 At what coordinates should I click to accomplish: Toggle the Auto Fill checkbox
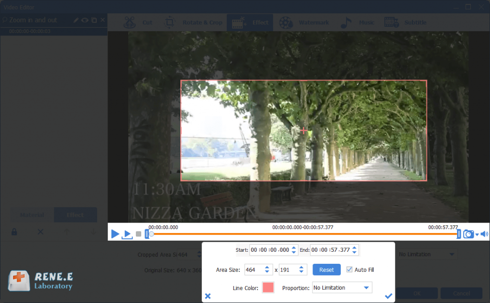tap(349, 270)
